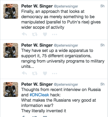Open the 5h timestamp on the apparatus tweet

coord(102,45)
